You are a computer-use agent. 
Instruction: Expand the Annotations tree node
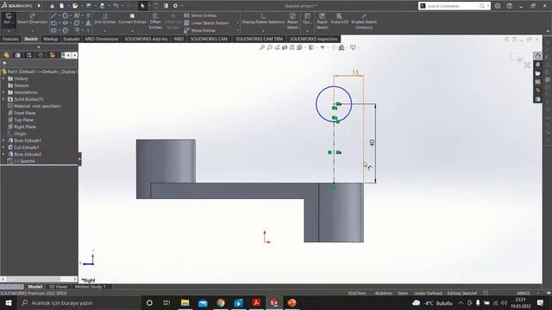3,92
